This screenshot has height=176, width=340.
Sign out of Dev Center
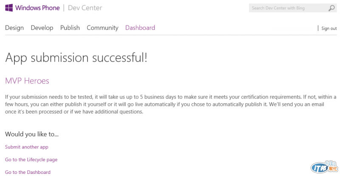329,28
